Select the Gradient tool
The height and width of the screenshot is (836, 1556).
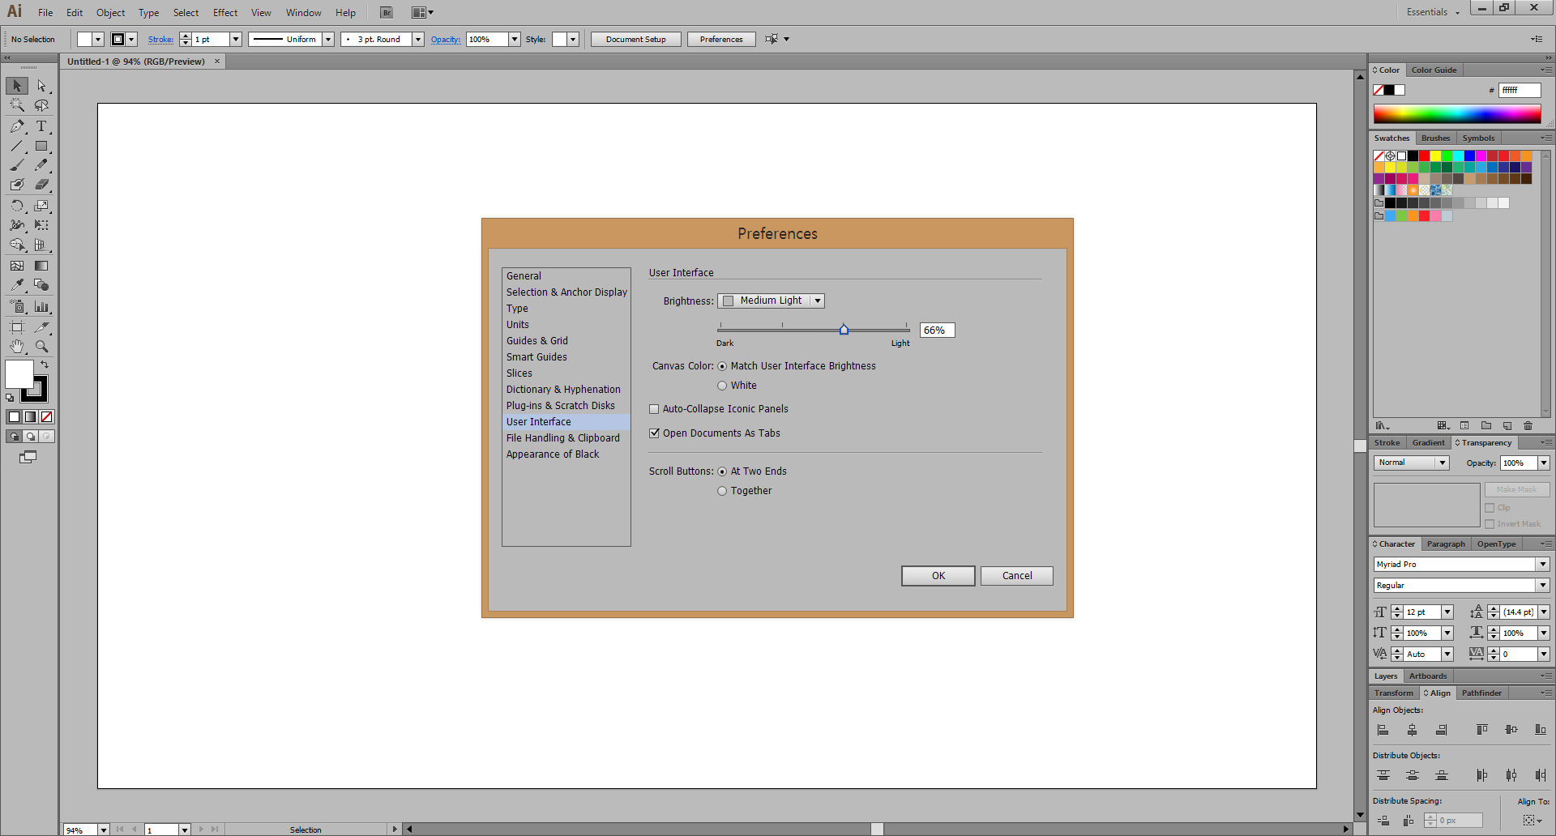pyautogui.click(x=41, y=266)
